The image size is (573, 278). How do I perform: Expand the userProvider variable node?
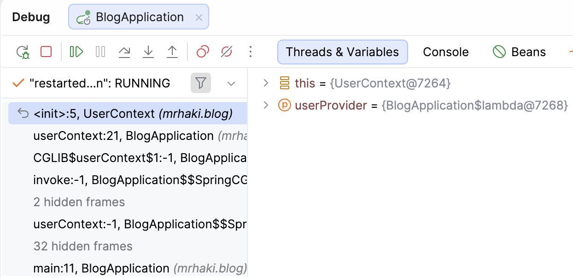265,105
